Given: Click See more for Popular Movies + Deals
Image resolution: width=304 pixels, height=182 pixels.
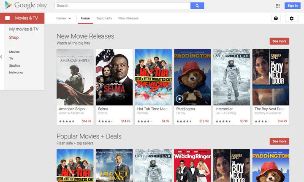Looking at the screenshot, I should (x=279, y=141).
